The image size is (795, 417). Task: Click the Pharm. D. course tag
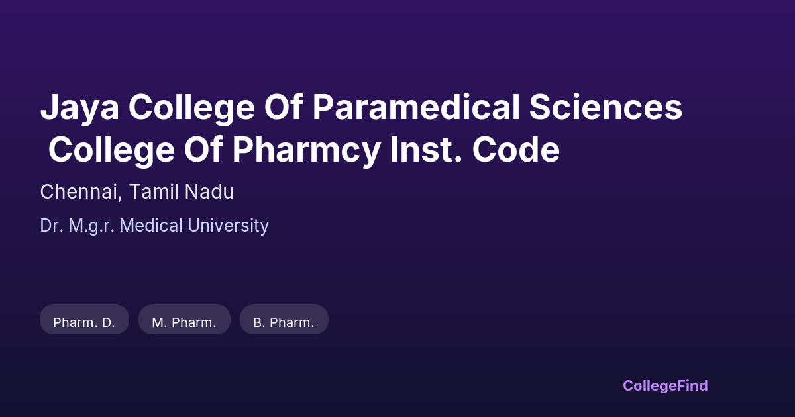[x=84, y=322]
